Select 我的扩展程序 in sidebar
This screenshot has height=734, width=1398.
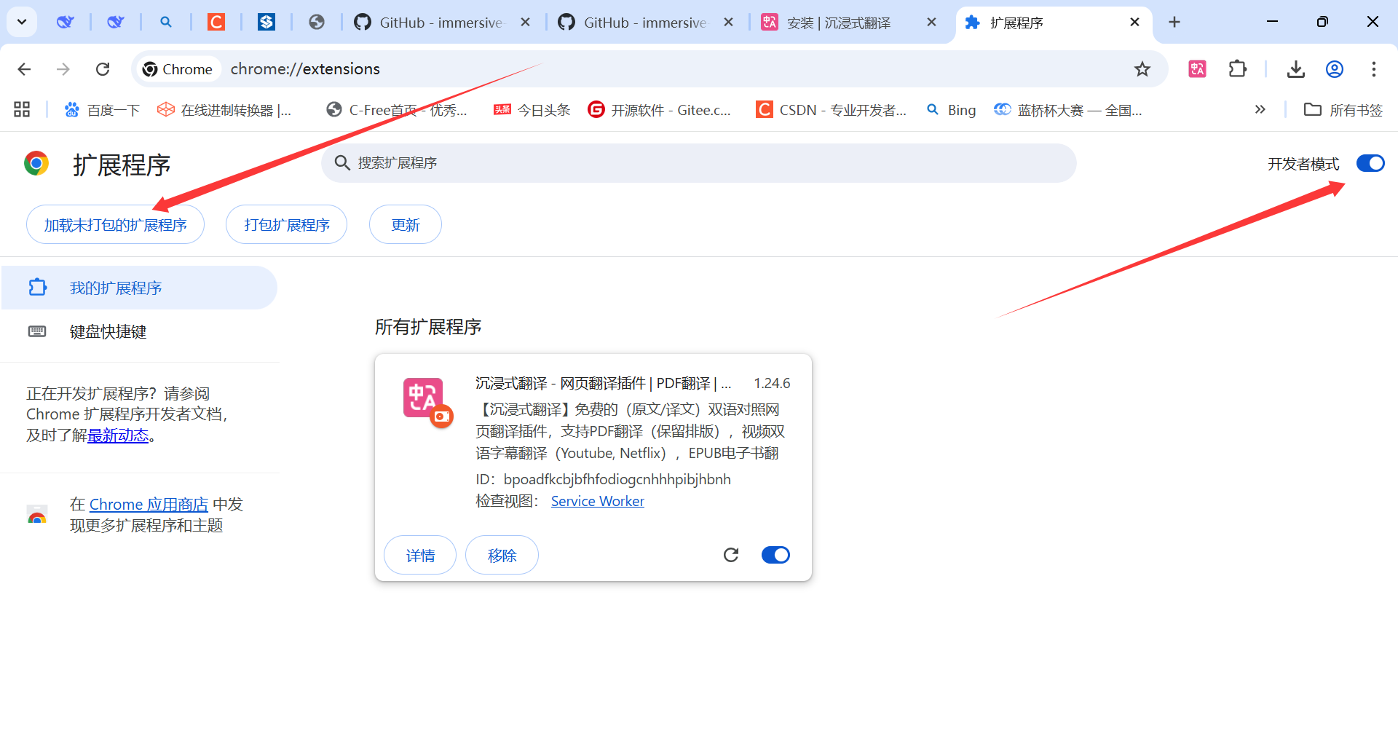point(138,288)
